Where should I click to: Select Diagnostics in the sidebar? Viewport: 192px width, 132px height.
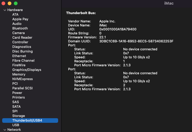pos(22,47)
